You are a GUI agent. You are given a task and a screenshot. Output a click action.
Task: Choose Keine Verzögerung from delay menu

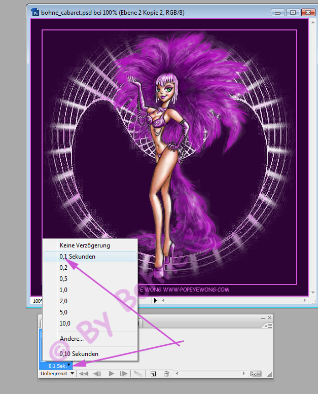(x=84, y=245)
